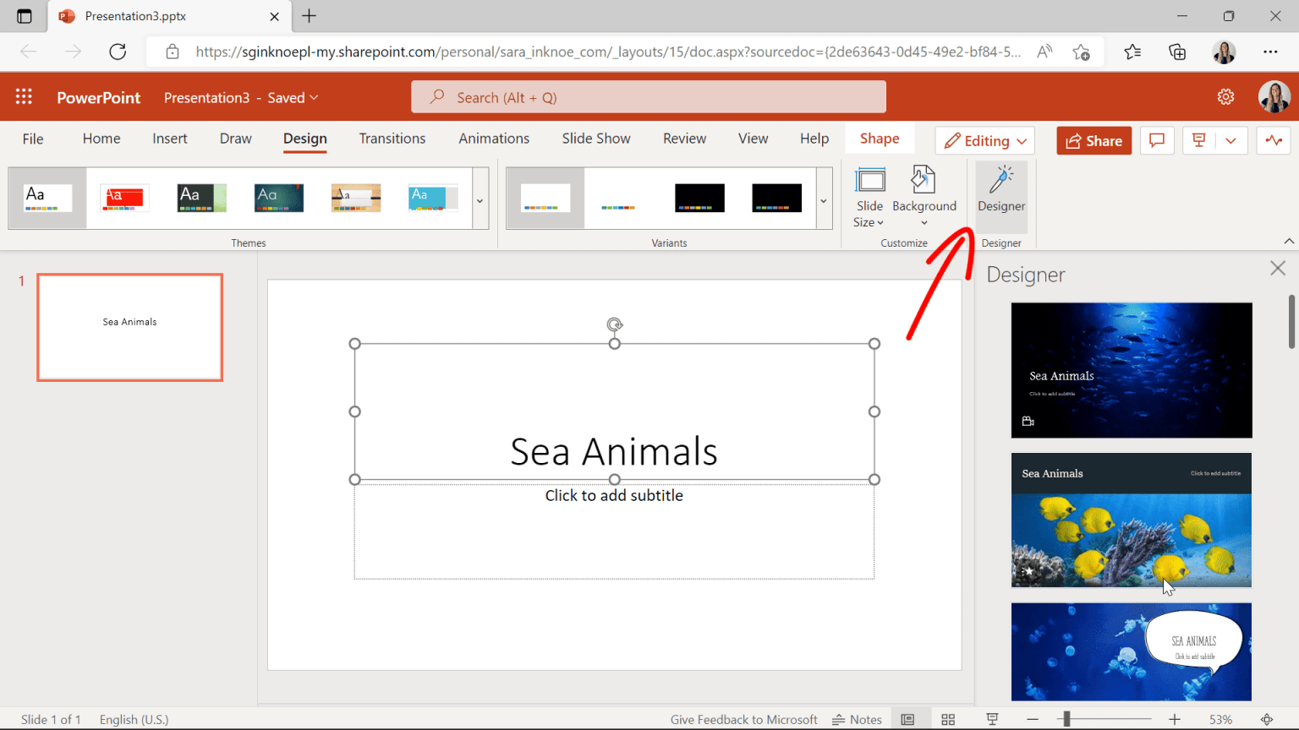The image size is (1299, 730).
Task: Open the Designer tool
Action: (1001, 196)
